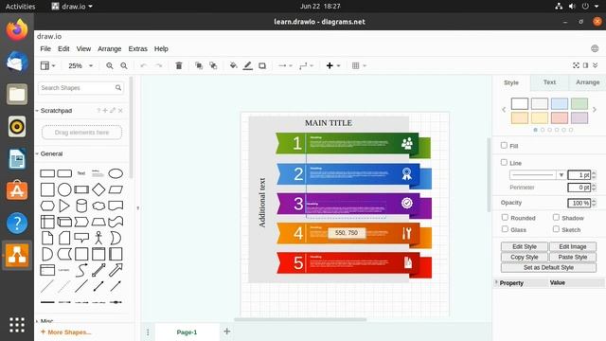Click the Line Color pencil icon
This screenshot has width=606, height=341.
[x=248, y=65]
